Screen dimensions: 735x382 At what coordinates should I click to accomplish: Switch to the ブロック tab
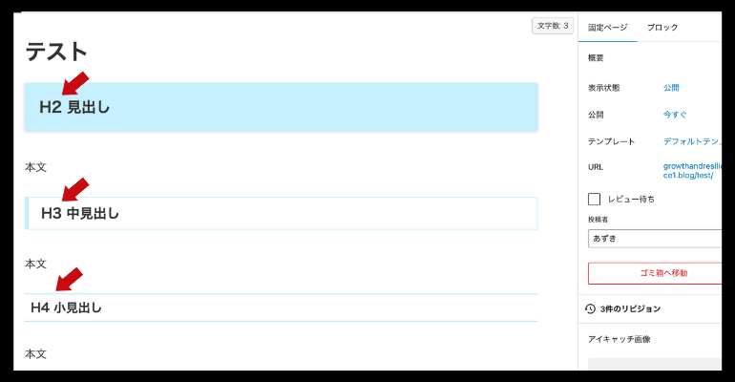coord(662,28)
